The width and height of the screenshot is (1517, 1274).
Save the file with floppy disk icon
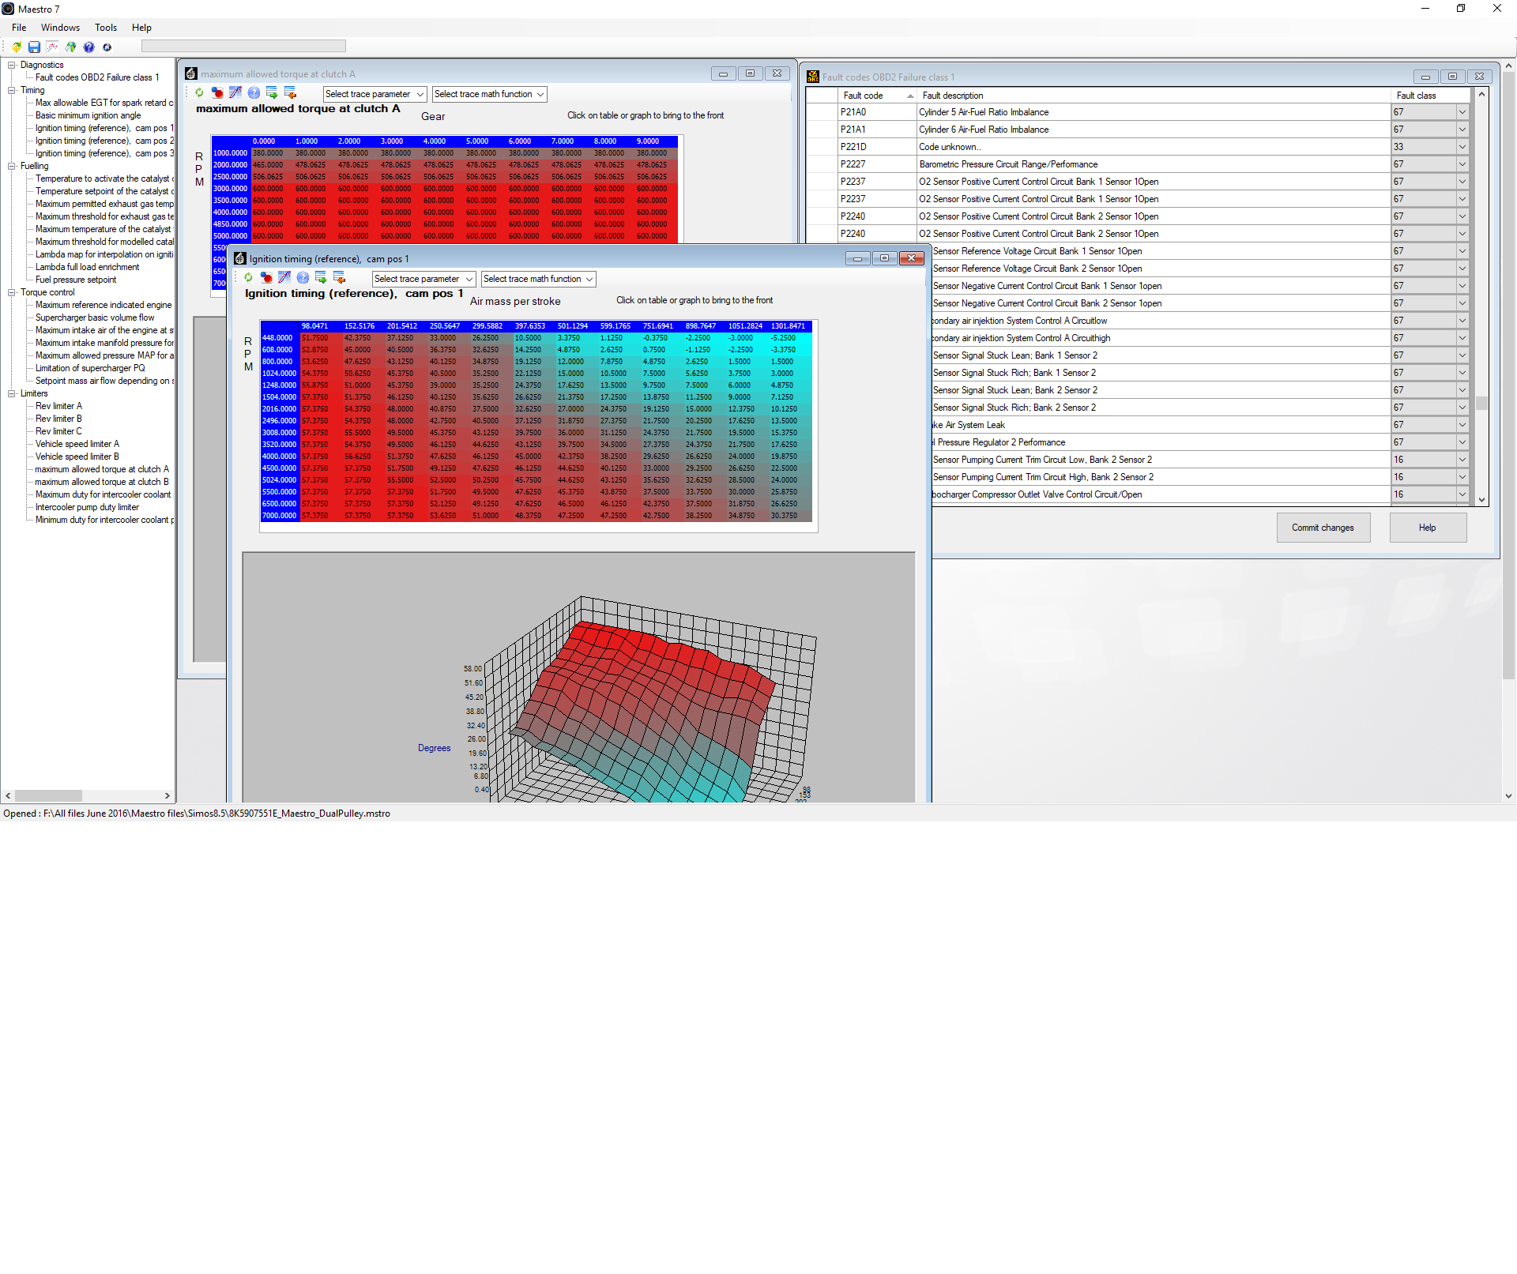(x=34, y=47)
